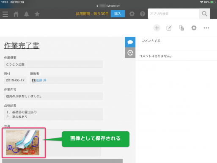Viewport: 217px width, 163px height.
Task: Open the app settings gear icon
Action: (x=194, y=28)
